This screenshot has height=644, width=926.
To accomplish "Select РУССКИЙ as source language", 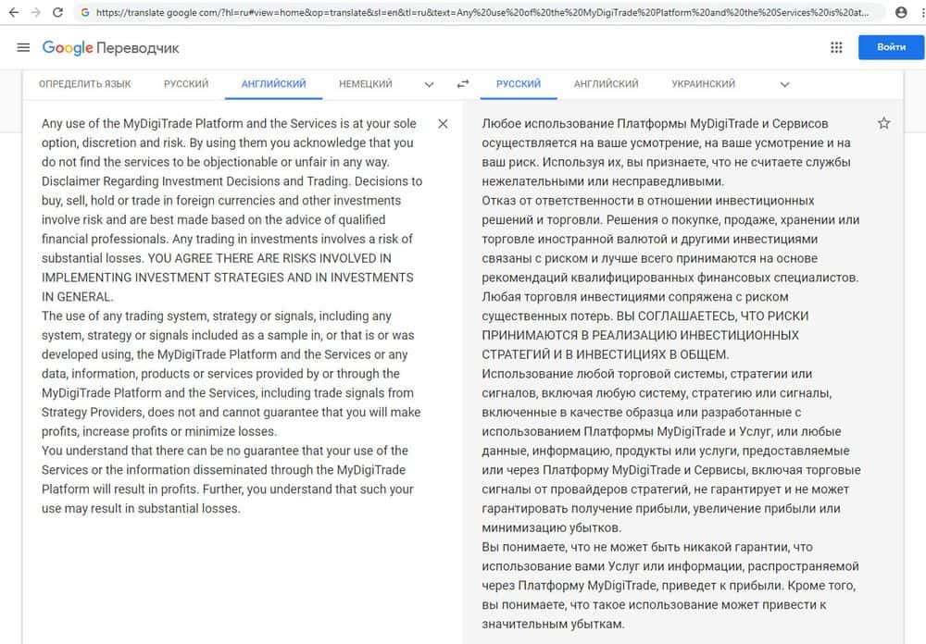I will click(186, 84).
